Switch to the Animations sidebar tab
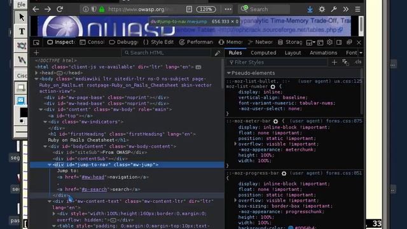This screenshot has width=407, height=229. coord(323,53)
